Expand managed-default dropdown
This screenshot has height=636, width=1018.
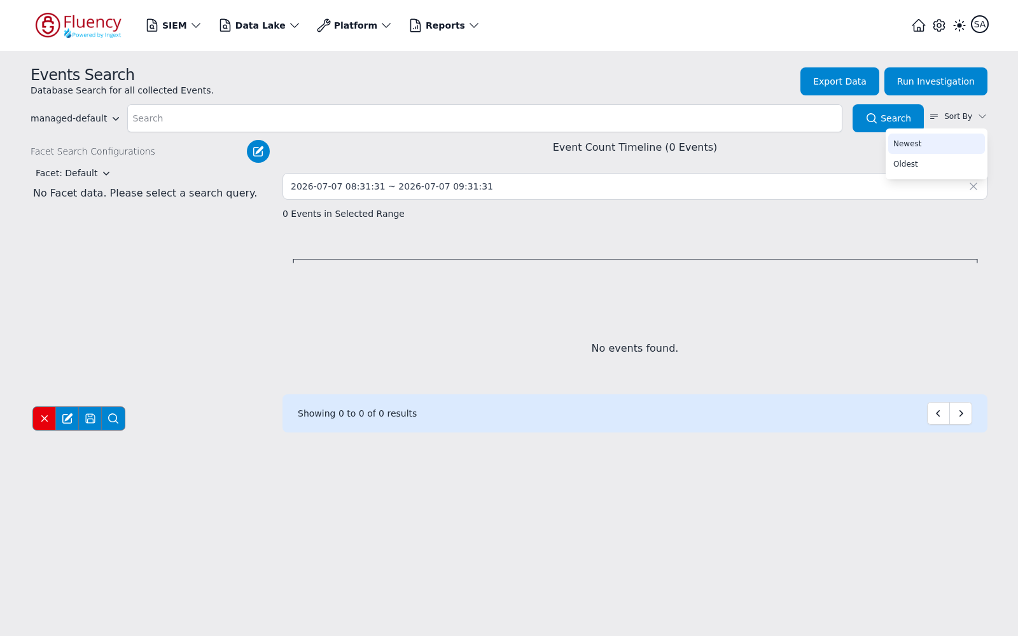click(x=75, y=118)
